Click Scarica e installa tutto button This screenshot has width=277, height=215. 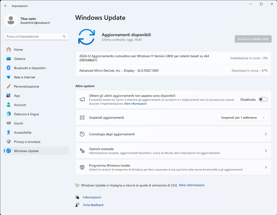(x=253, y=39)
